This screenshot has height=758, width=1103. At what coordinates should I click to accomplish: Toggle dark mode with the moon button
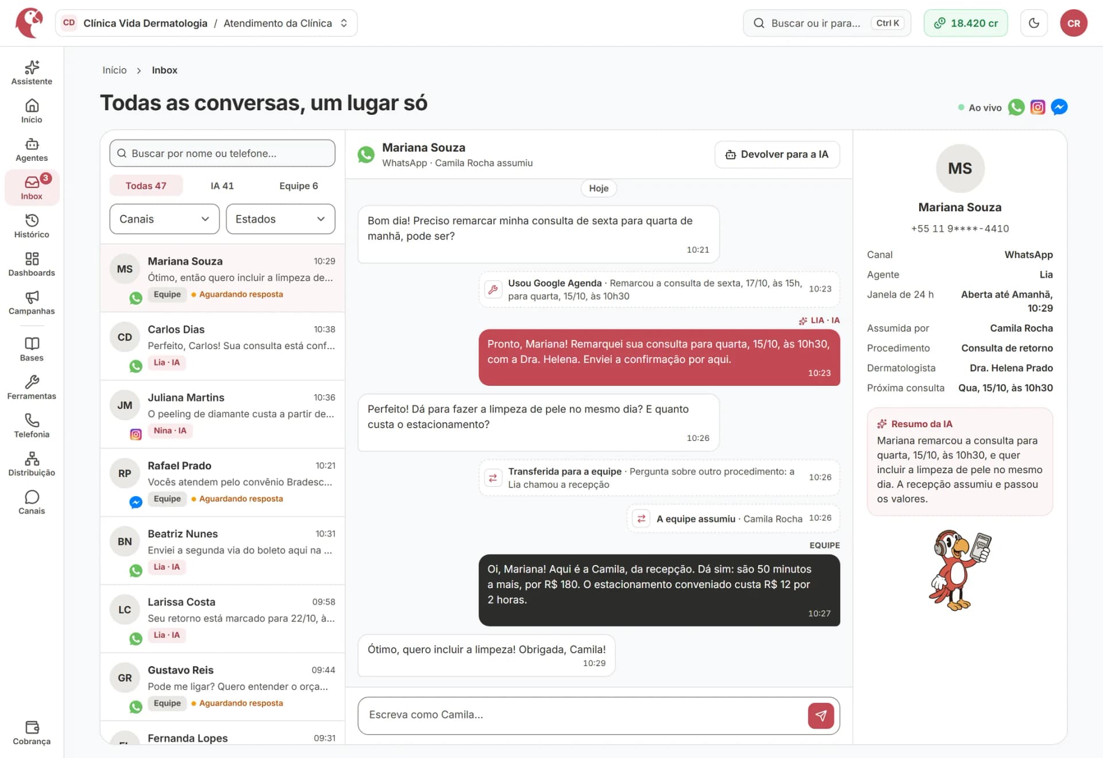1033,23
